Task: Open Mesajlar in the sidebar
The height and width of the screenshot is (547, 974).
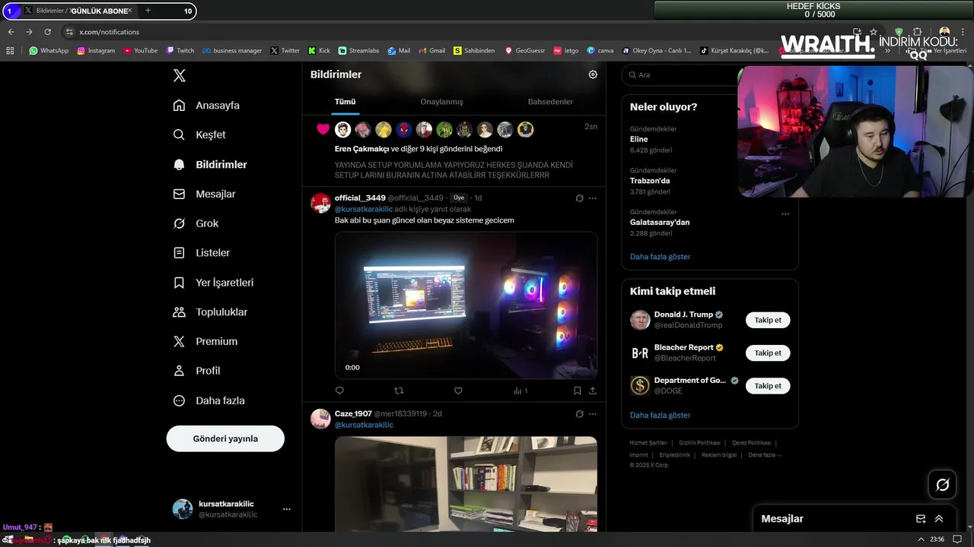Action: pyautogui.click(x=205, y=194)
